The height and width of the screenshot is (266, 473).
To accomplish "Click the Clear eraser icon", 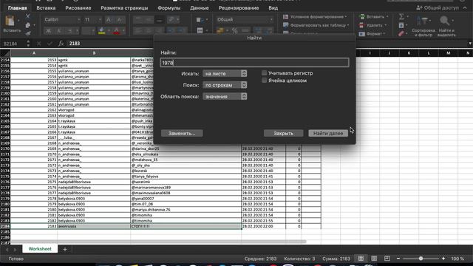I will (x=401, y=33).
